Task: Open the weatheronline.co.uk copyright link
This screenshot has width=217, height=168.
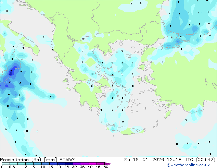Action: (188, 165)
